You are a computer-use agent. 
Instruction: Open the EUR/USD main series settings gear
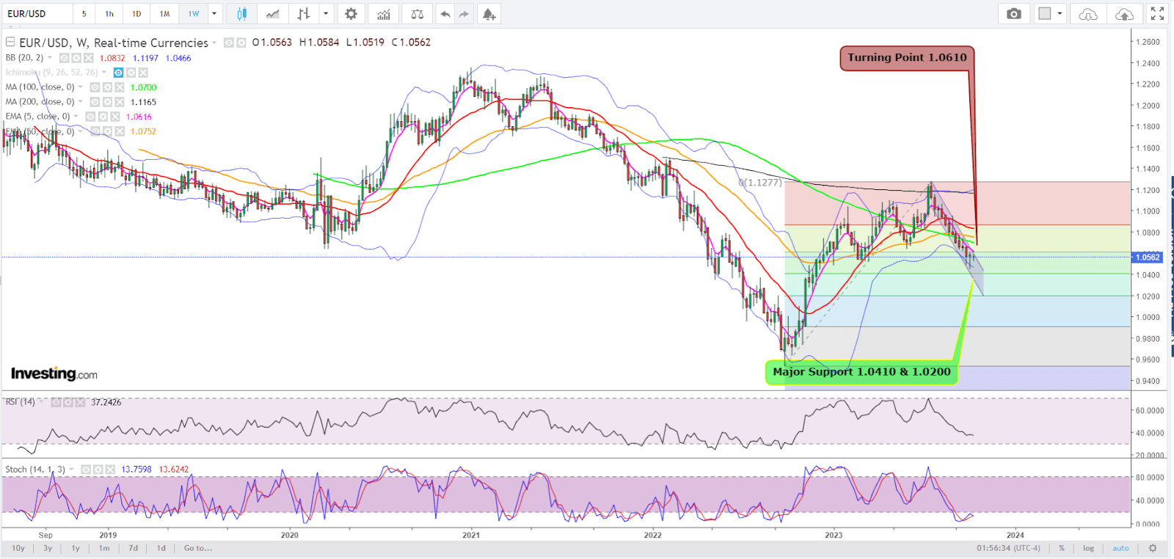[x=241, y=43]
